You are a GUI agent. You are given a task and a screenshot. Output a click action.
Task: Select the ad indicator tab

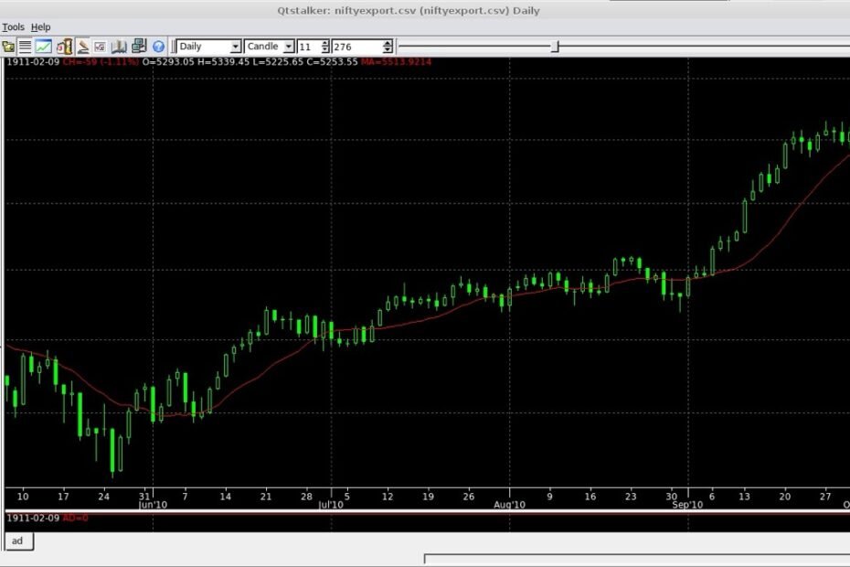pos(18,541)
